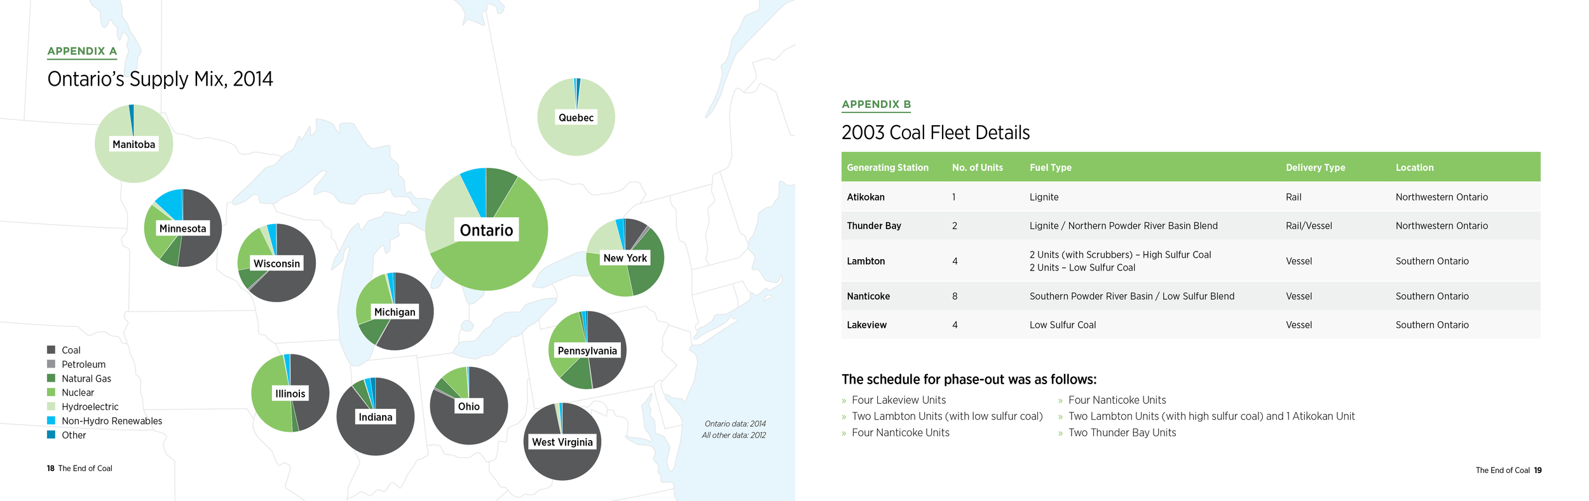The width and height of the screenshot is (1589, 501).
Task: Click the Thunder Bay station name
Action: (874, 226)
